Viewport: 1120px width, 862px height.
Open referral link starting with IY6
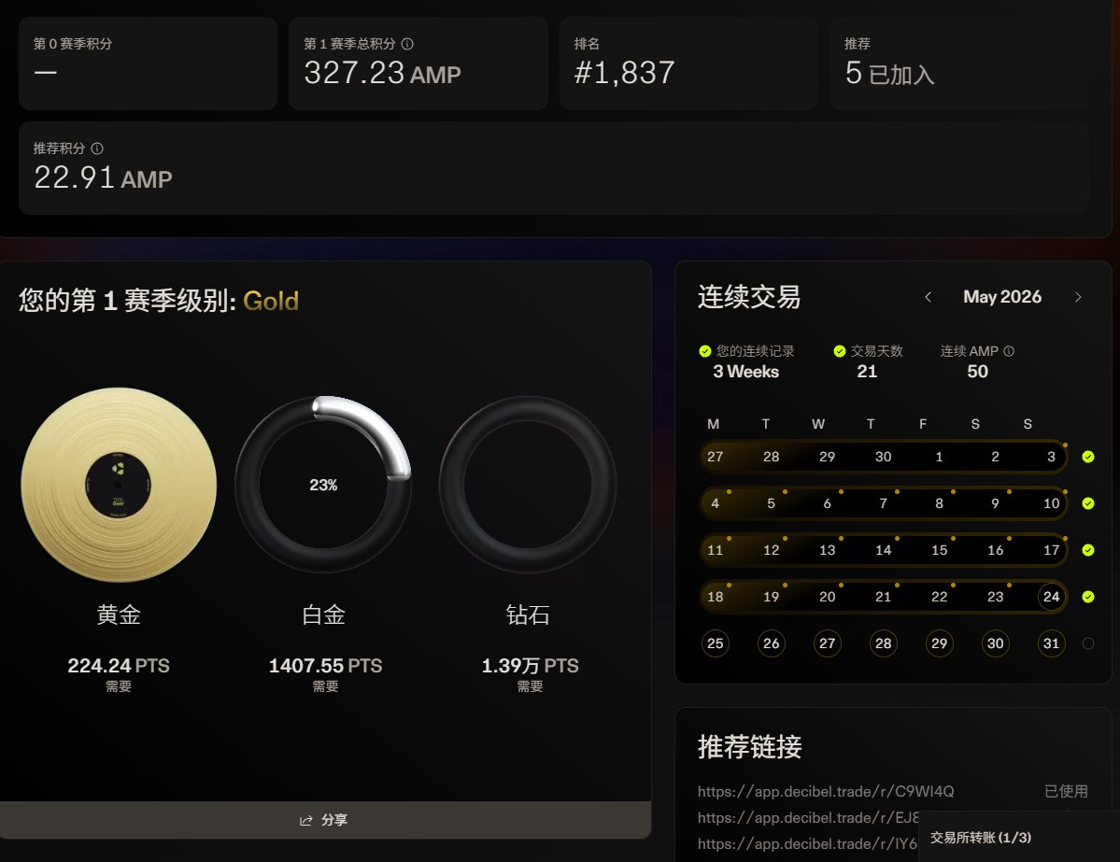pyautogui.click(x=807, y=843)
